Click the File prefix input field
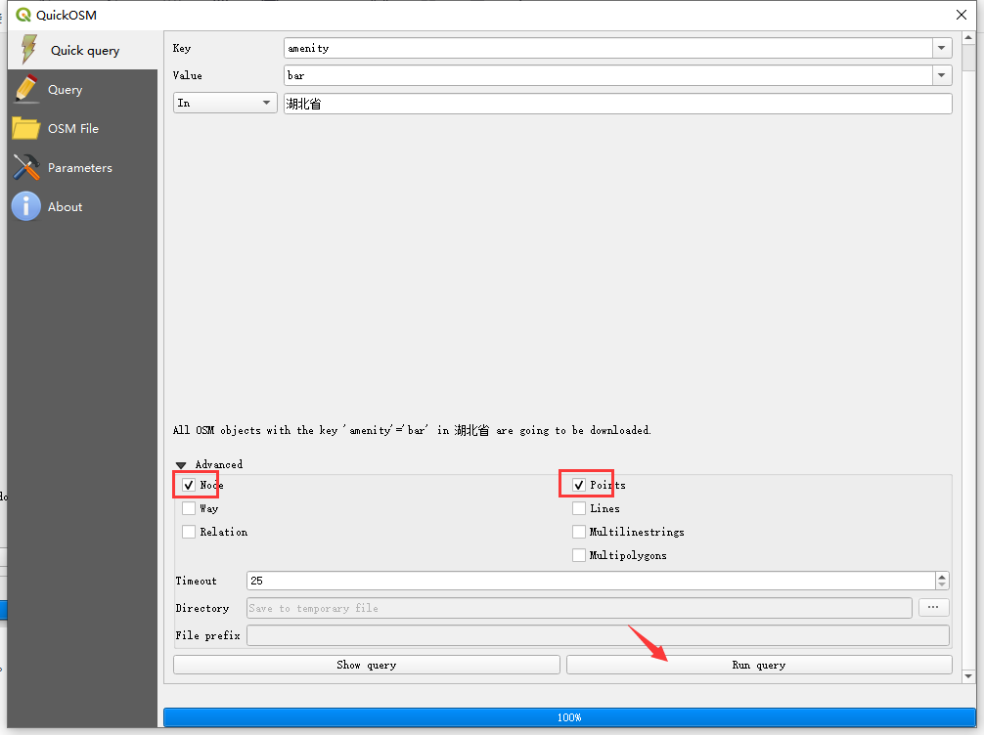This screenshot has width=984, height=735. pos(598,635)
